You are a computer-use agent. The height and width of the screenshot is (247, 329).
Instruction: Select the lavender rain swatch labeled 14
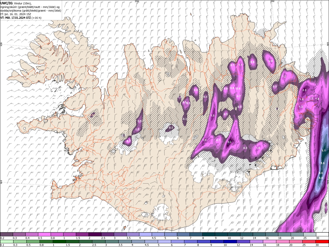point(256,242)
